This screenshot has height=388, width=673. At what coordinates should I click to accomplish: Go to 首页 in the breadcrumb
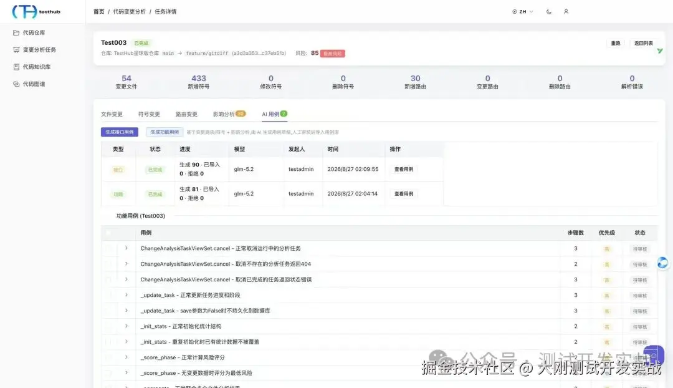click(x=98, y=12)
